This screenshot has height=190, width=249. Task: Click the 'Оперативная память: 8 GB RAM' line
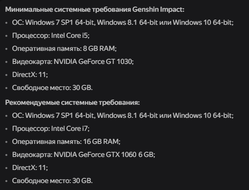64,49
